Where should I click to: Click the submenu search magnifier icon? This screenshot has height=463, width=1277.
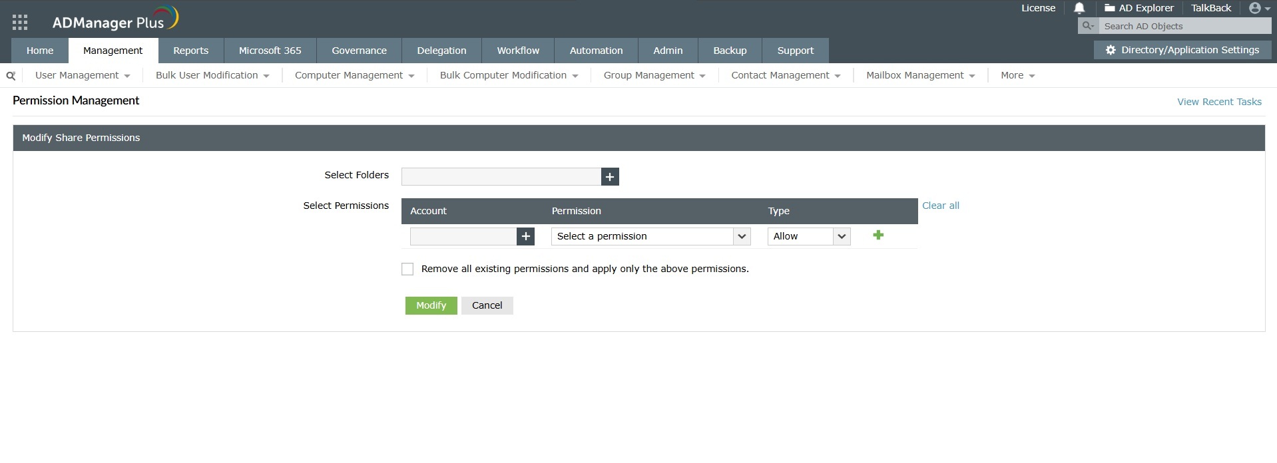point(11,76)
